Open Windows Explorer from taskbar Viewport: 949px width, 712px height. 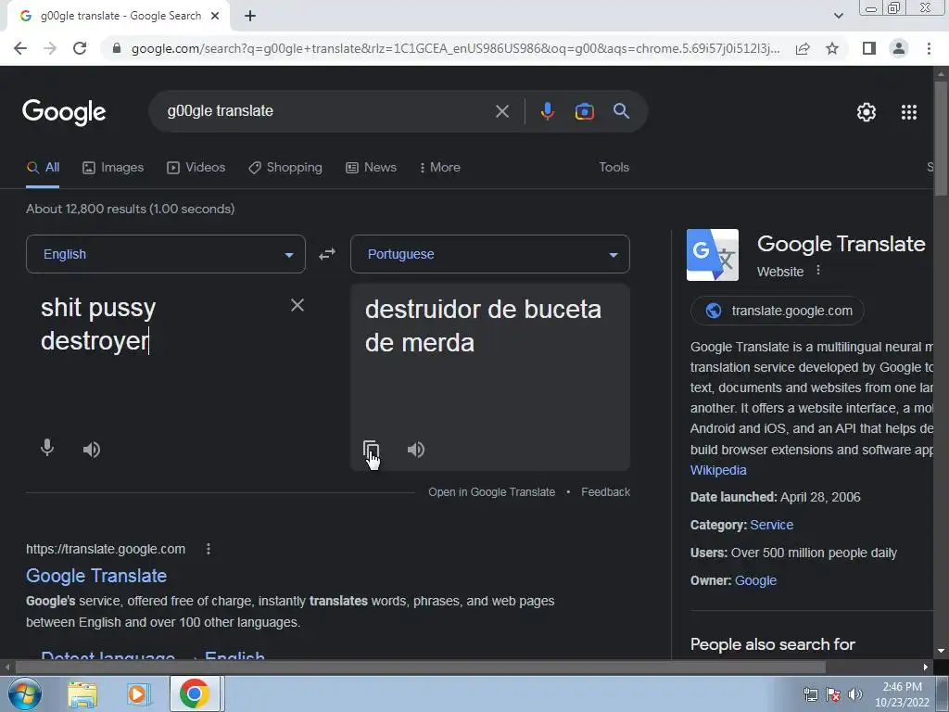(82, 694)
